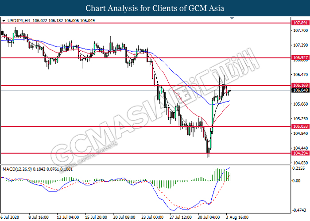Click the 104.440 price axis value
This screenshot has height=221, width=310.
[301, 148]
